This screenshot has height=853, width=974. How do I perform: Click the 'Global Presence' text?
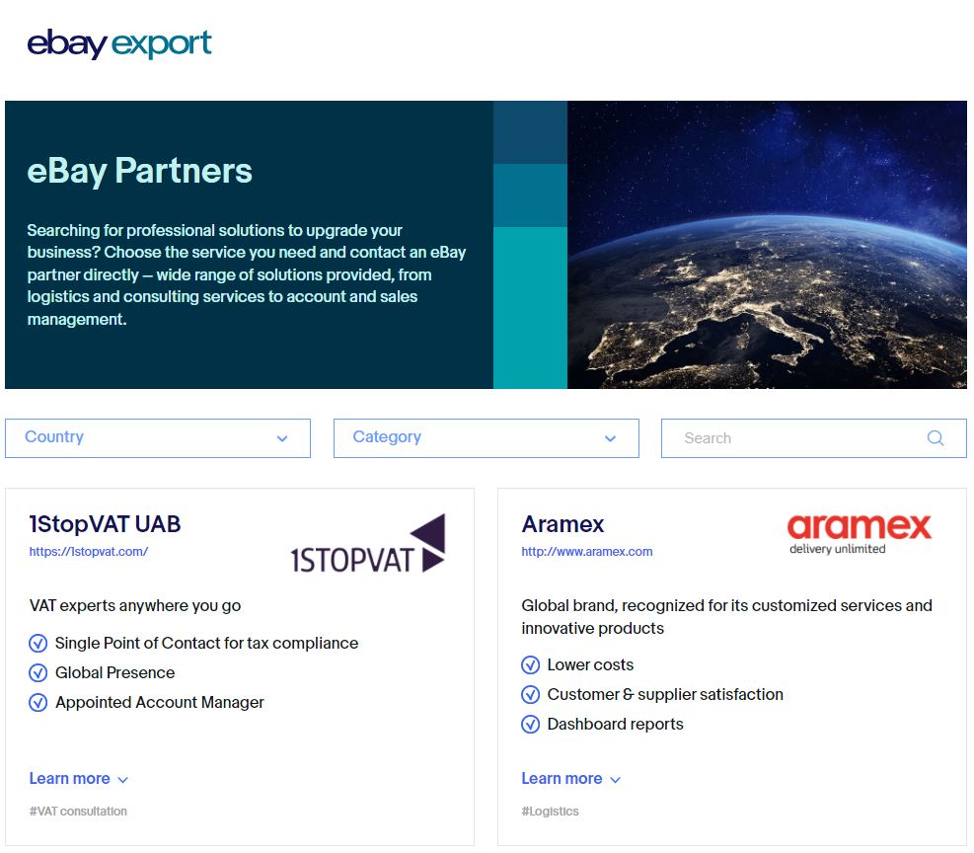coord(114,673)
